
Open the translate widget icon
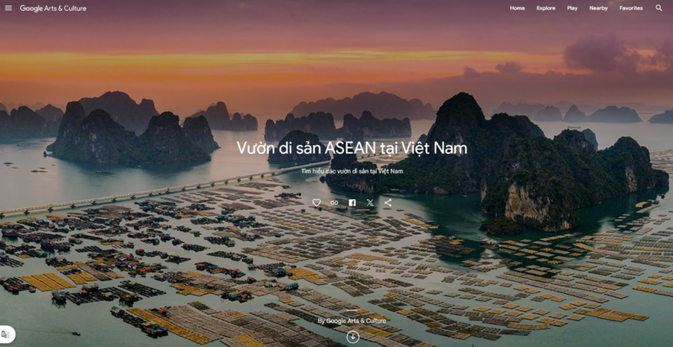pos(5,334)
